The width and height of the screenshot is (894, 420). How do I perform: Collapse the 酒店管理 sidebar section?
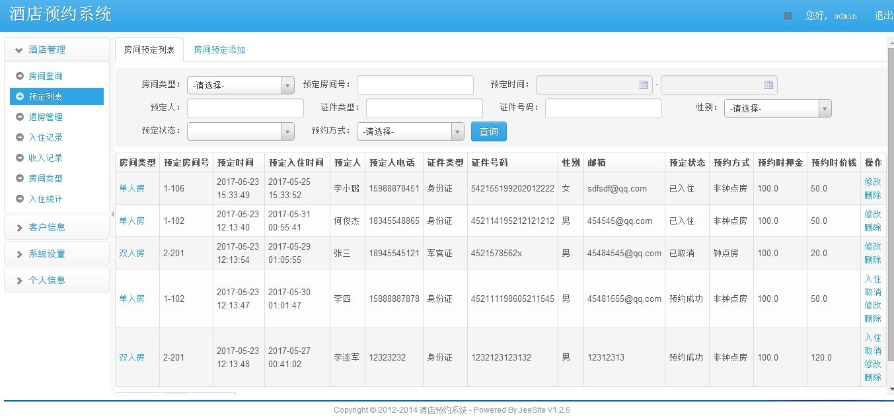pyautogui.click(x=56, y=50)
